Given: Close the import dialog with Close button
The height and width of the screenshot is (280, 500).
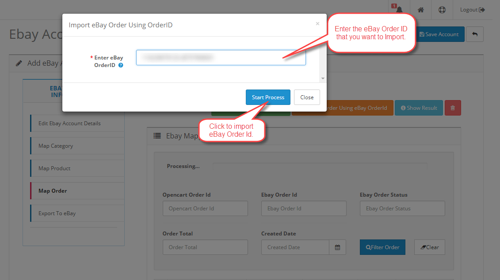Looking at the screenshot, I should coord(307,97).
